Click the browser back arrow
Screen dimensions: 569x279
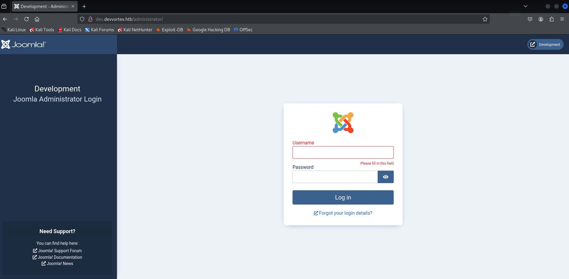point(5,19)
